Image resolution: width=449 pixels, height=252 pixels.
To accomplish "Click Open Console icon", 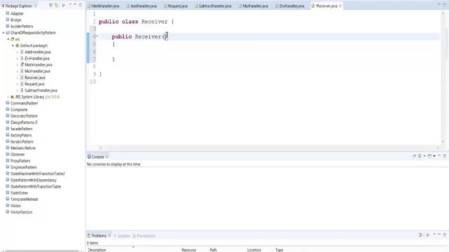I will [x=429, y=155].
